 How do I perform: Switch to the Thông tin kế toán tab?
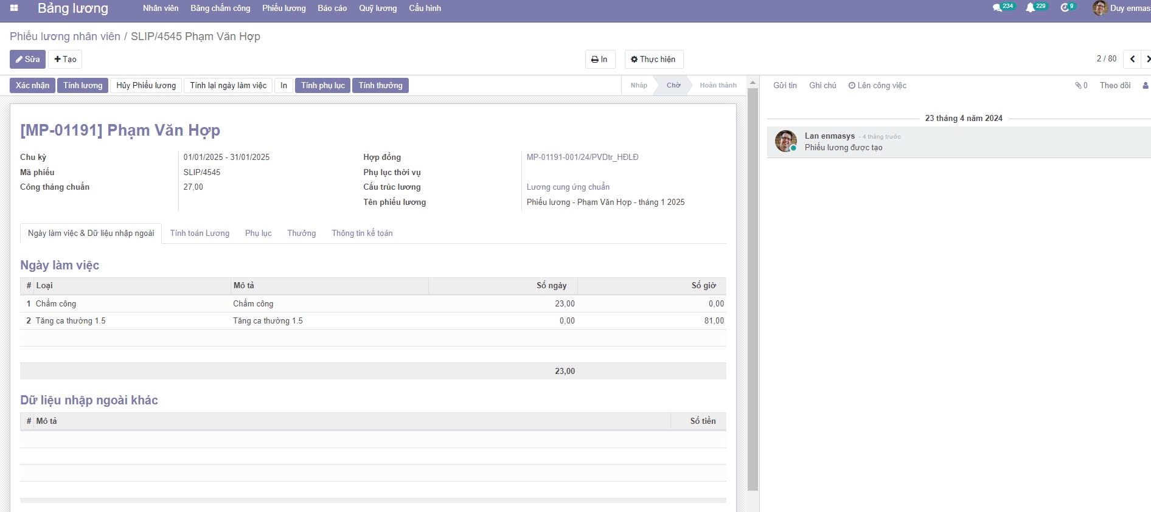(362, 234)
